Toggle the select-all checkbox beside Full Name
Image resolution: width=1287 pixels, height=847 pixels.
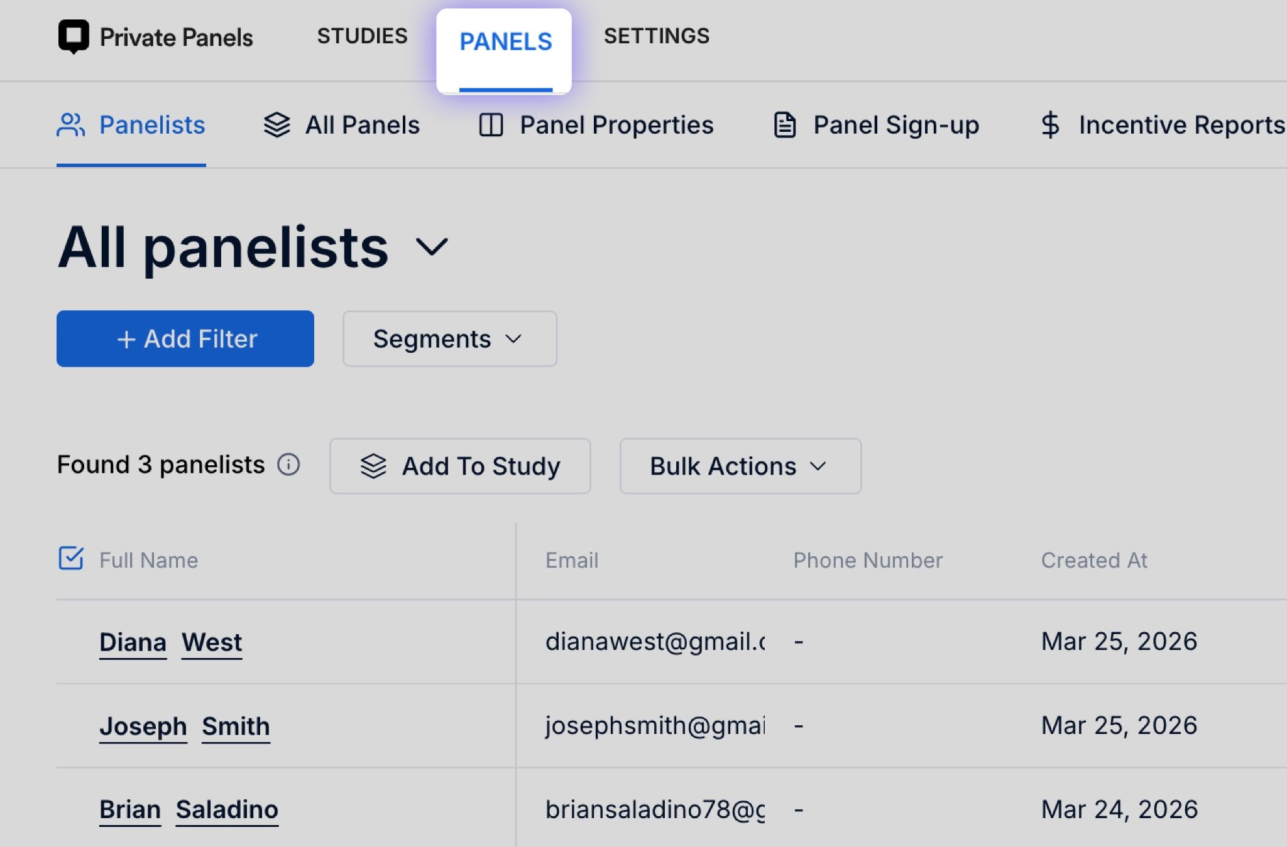pyautogui.click(x=71, y=558)
